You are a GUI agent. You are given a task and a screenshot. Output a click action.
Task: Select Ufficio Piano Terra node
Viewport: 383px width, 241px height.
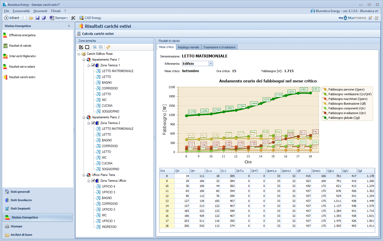(103, 175)
